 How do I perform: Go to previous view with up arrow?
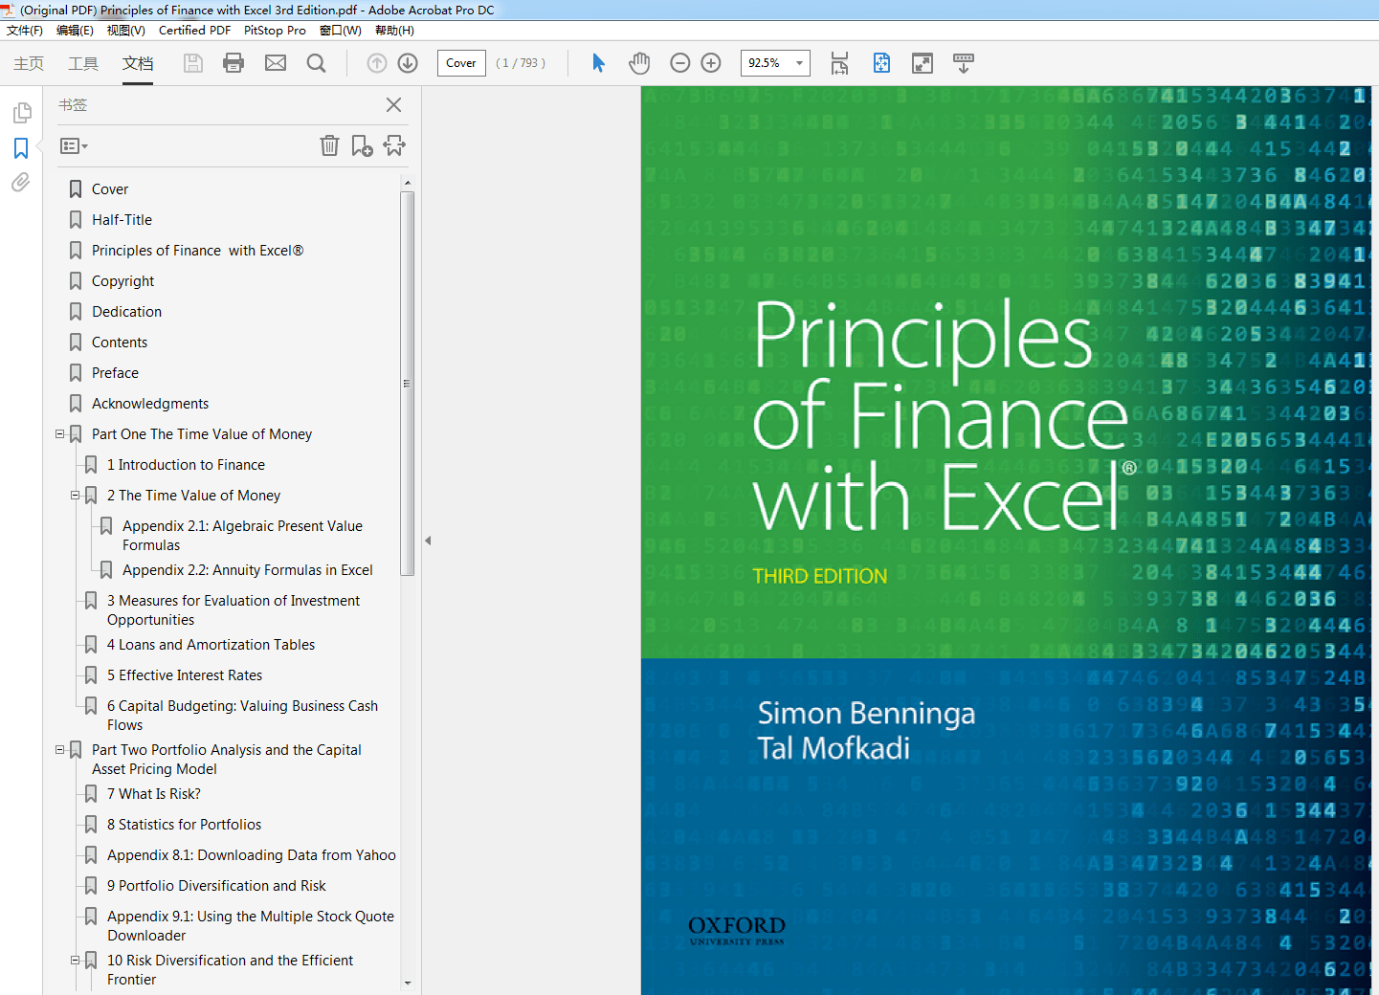pos(376,62)
